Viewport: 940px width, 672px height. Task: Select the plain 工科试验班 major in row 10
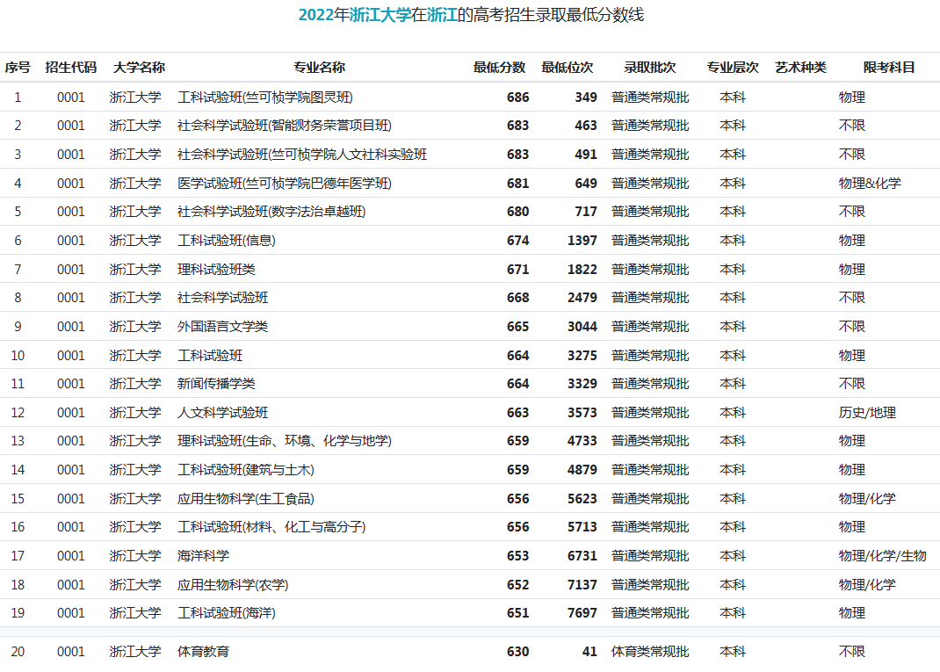[x=210, y=356]
